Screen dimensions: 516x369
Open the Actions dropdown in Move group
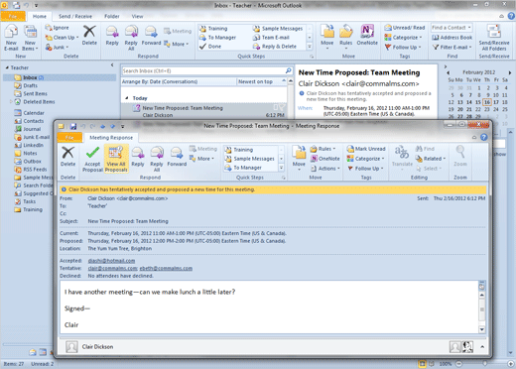click(x=325, y=169)
